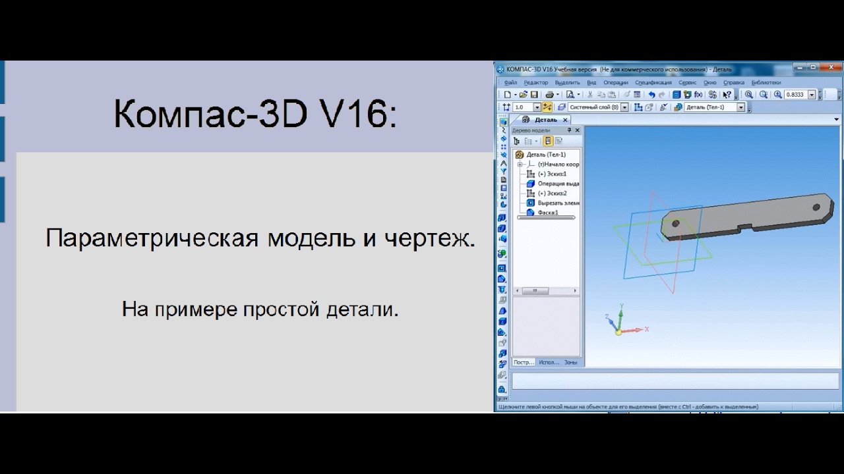Open the Библиотеки menu
The image size is (844, 474).
766,82
